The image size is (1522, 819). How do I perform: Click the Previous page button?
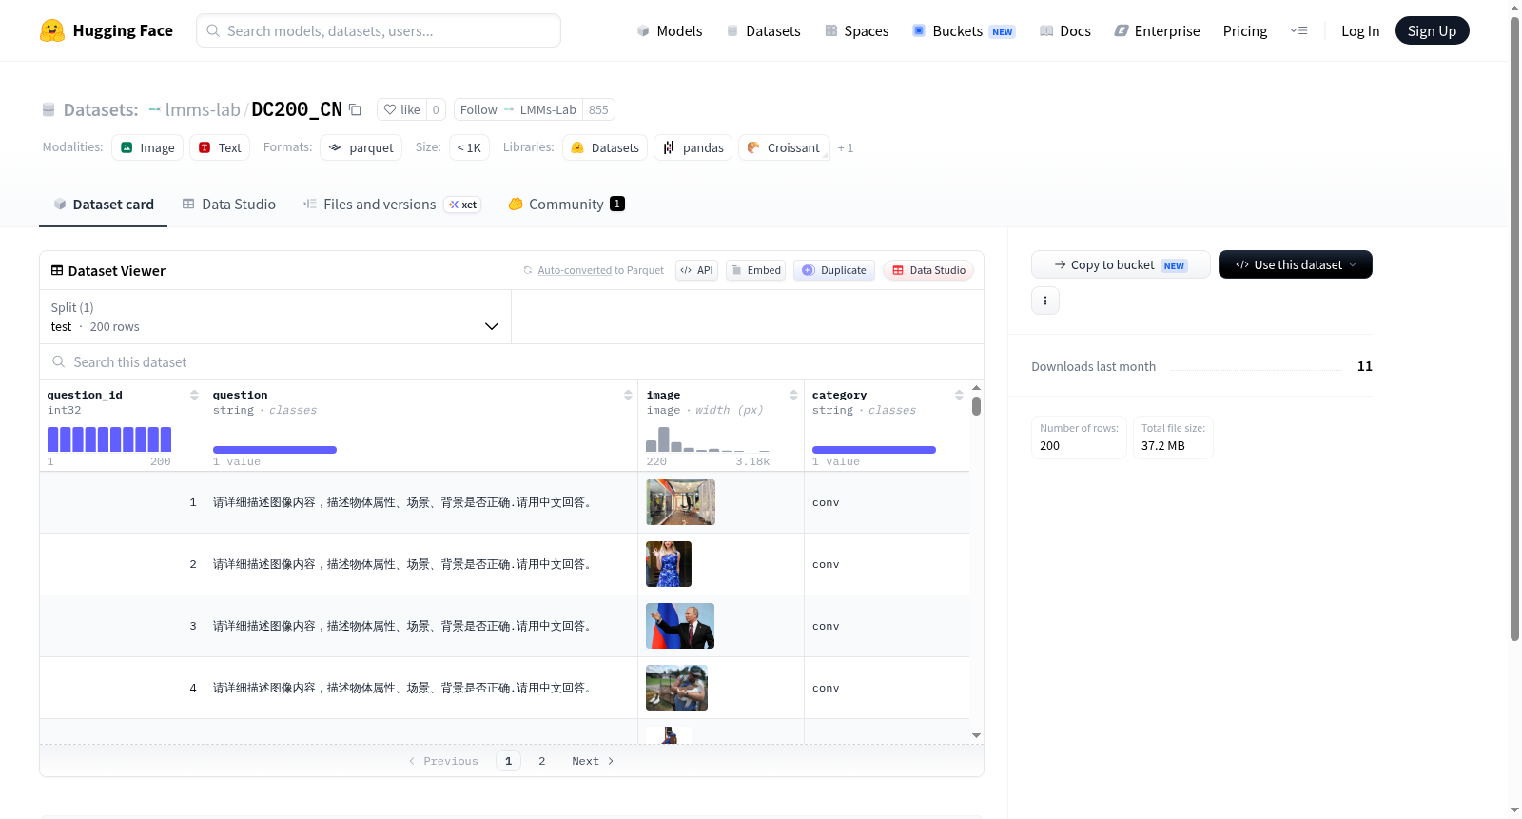point(443,761)
